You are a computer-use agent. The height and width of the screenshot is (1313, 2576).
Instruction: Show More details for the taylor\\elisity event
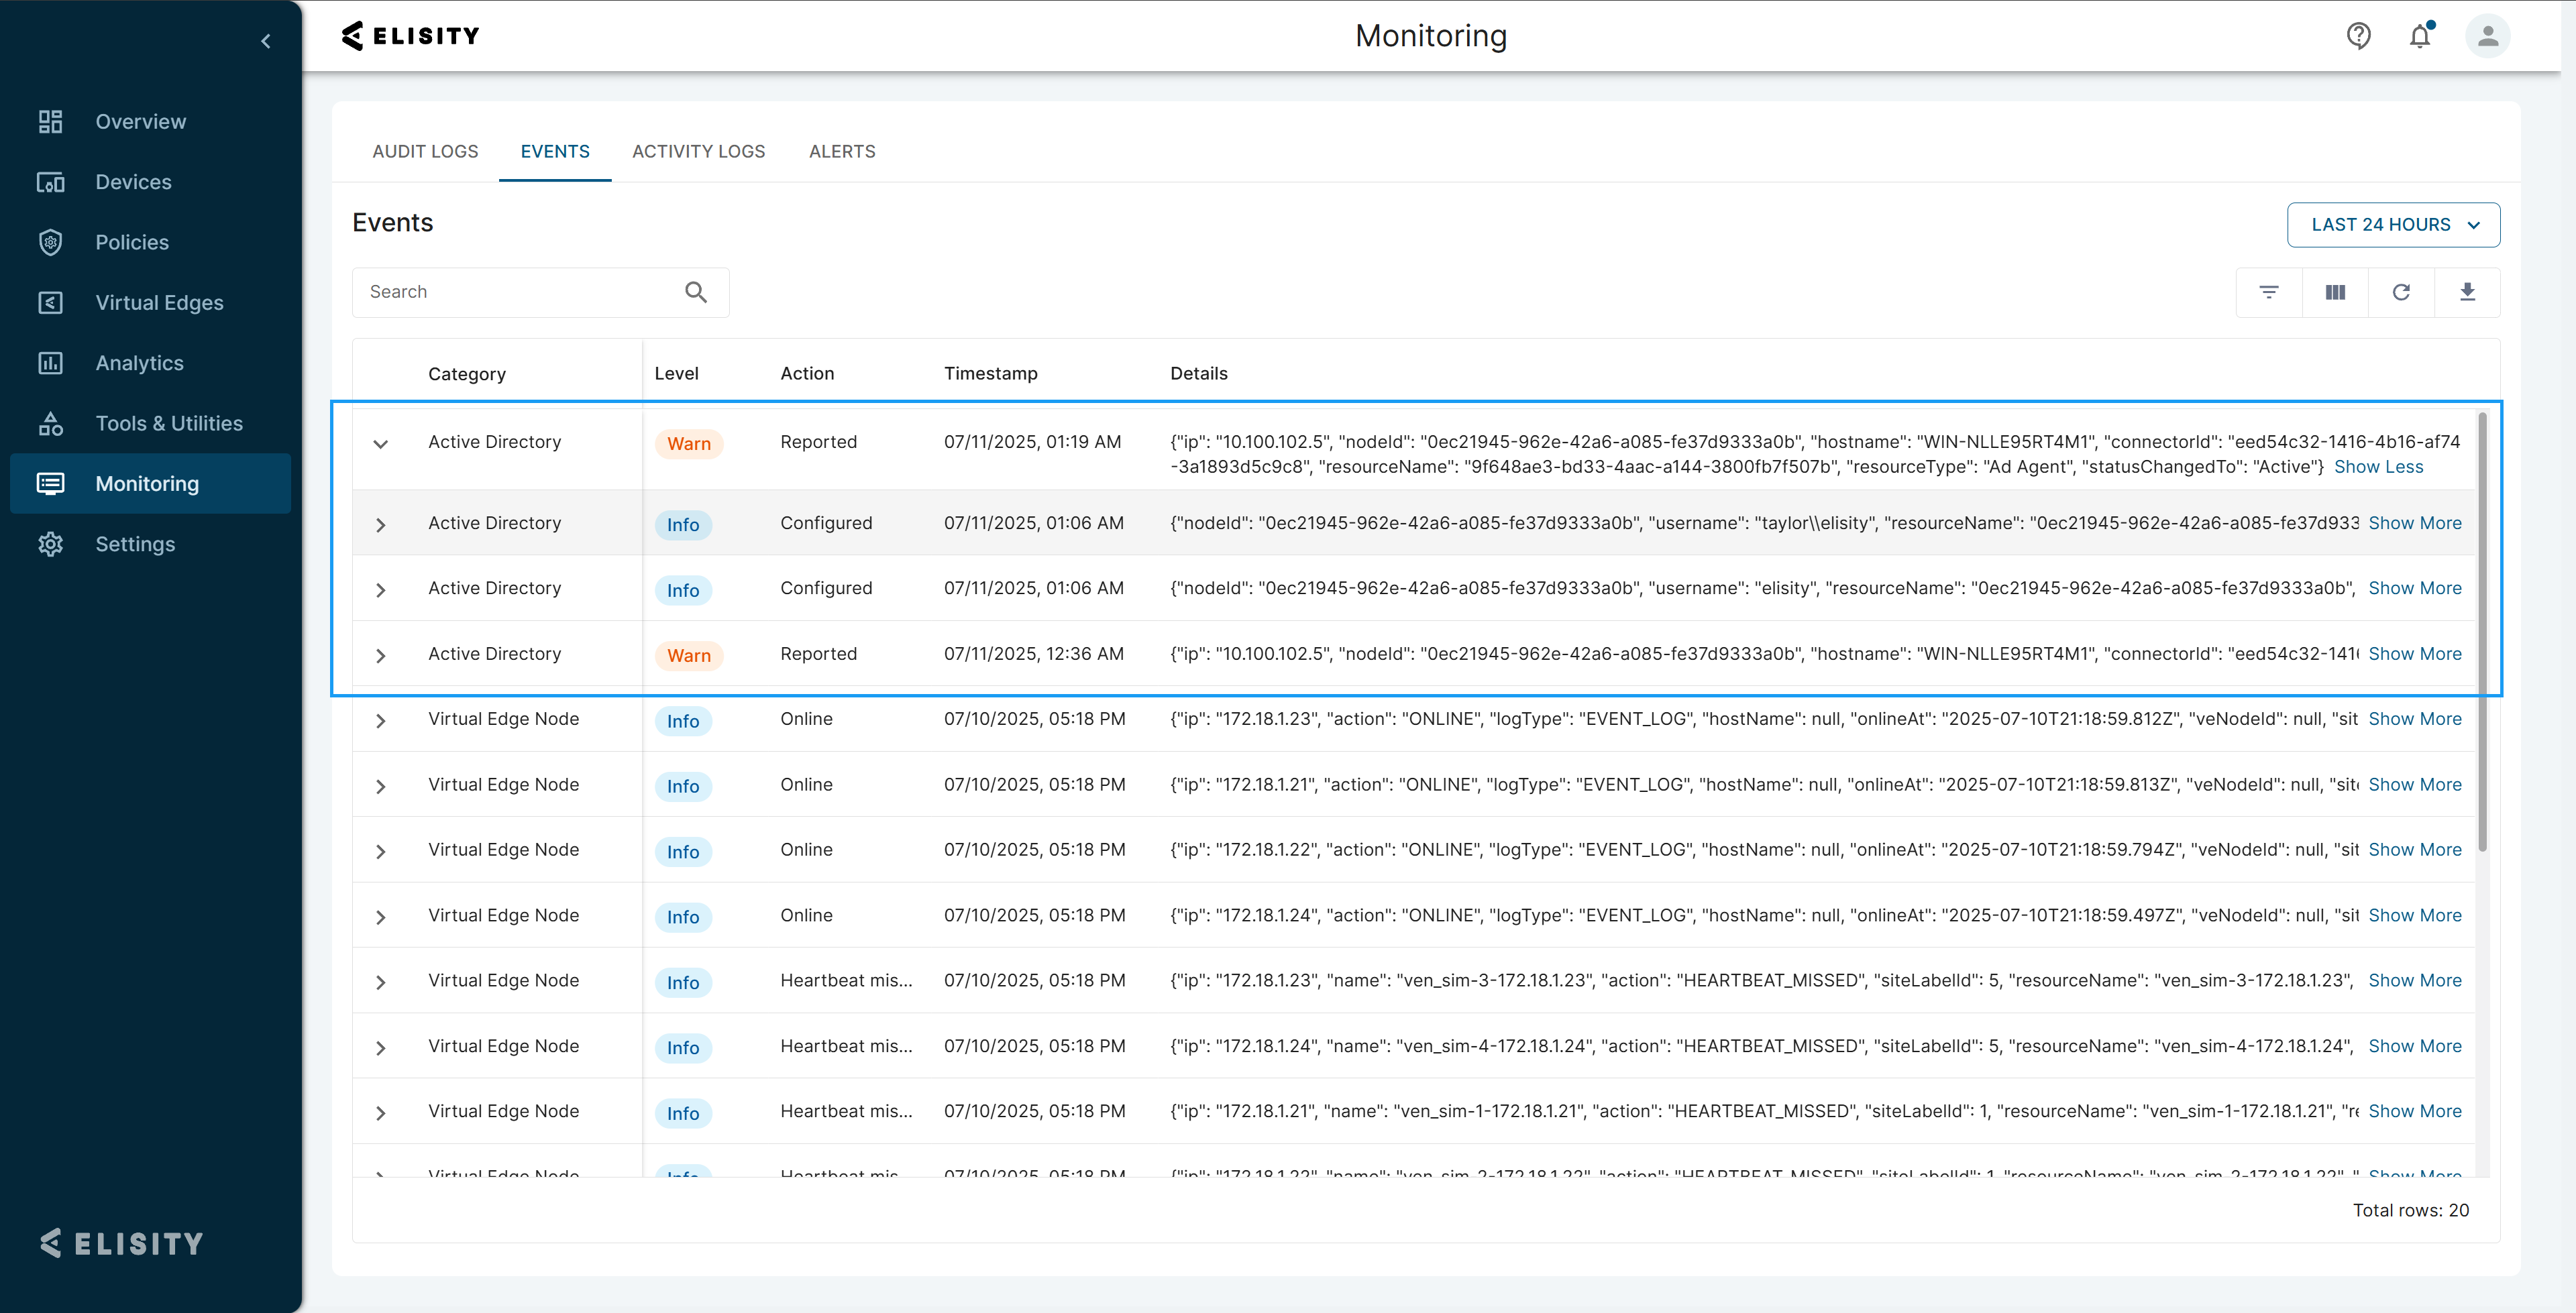coord(2415,523)
